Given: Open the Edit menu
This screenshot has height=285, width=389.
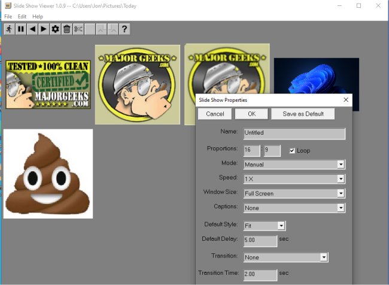Looking at the screenshot, I should (x=22, y=16).
